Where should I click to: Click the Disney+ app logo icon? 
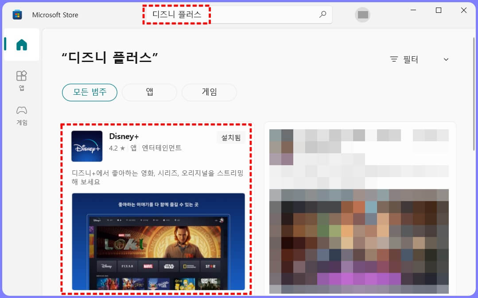tap(86, 147)
